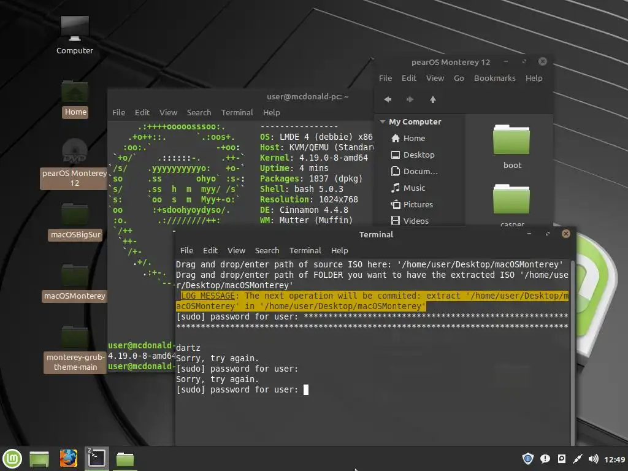Open Help menu in front Terminal window
Viewport: 628px width, 471px height.
(340, 250)
